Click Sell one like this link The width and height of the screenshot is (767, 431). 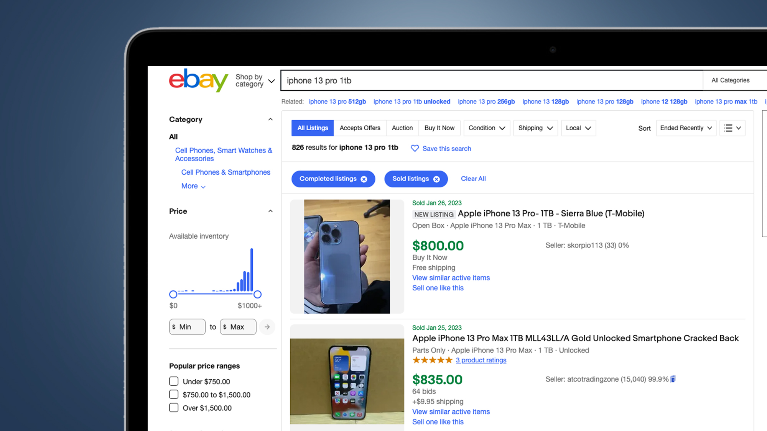(x=438, y=288)
